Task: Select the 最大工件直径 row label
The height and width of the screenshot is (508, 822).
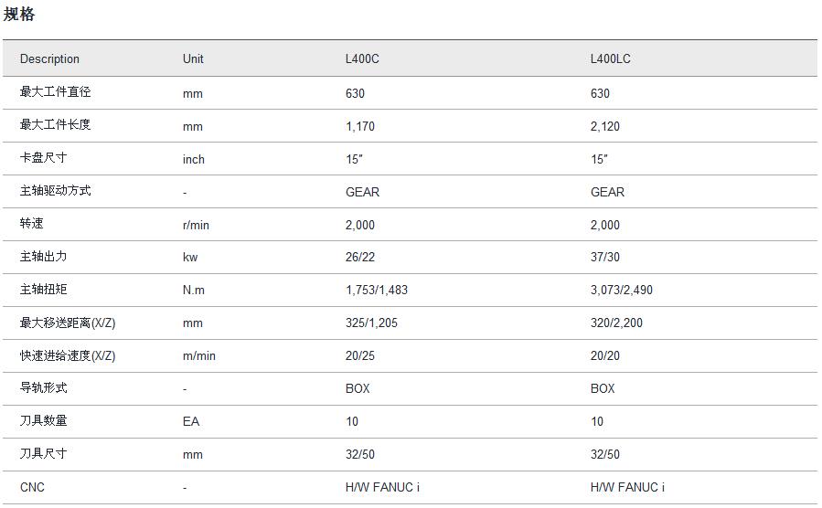Action: coord(56,92)
